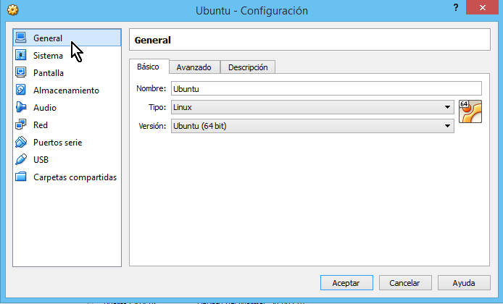Select the USB label in the list
Viewport: 503px width, 304px height.
click(41, 159)
